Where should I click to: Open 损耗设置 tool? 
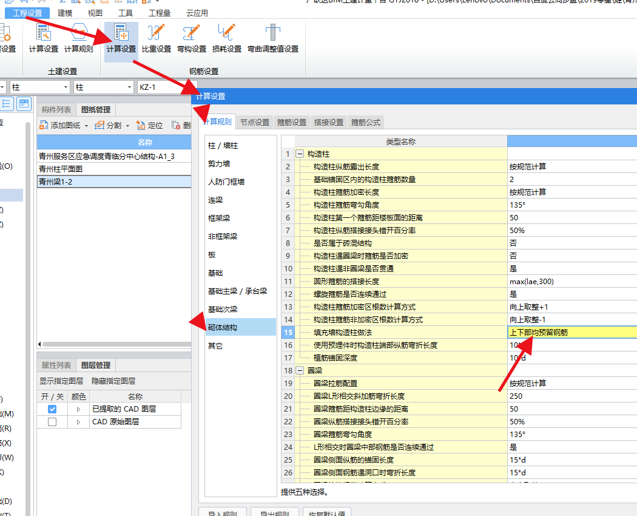pyautogui.click(x=227, y=38)
